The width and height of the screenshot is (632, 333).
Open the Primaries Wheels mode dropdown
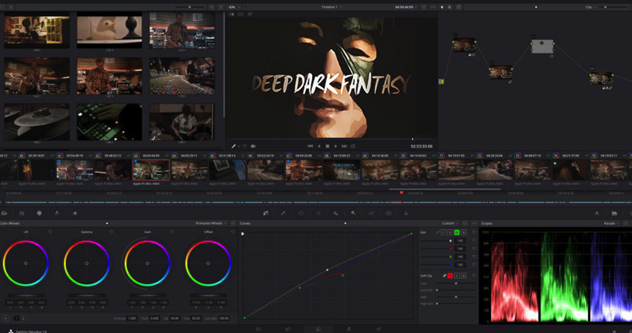click(x=211, y=223)
